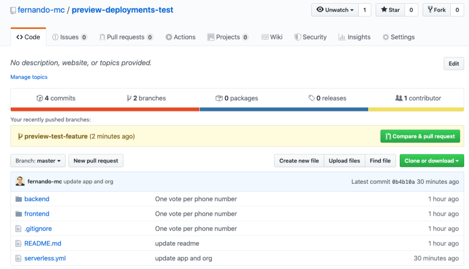Click the blue segment of the language bar
This screenshot has width=469, height=269.
284,109
